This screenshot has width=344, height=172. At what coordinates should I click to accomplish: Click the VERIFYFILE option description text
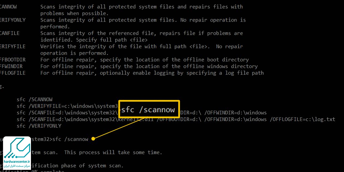click(x=141, y=50)
